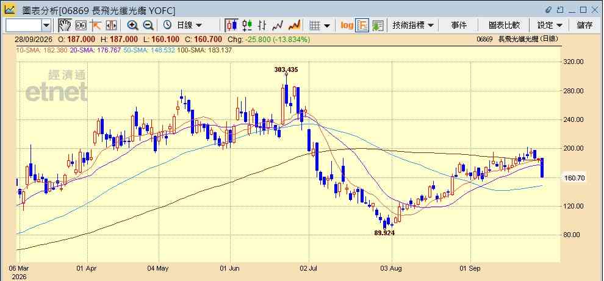Screen dimensions: 604x281
Task: Click the chart range compress icon
Action: [111, 26]
